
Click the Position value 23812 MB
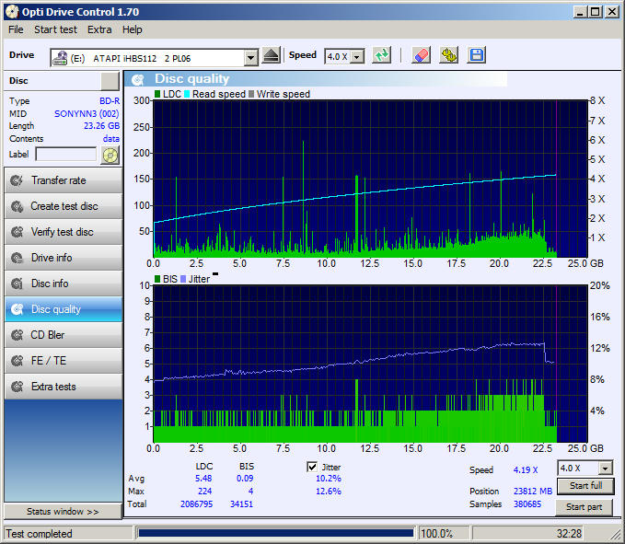coord(533,492)
